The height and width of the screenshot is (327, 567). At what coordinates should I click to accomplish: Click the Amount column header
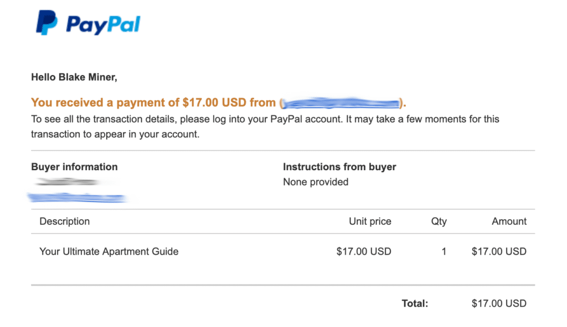coord(509,221)
